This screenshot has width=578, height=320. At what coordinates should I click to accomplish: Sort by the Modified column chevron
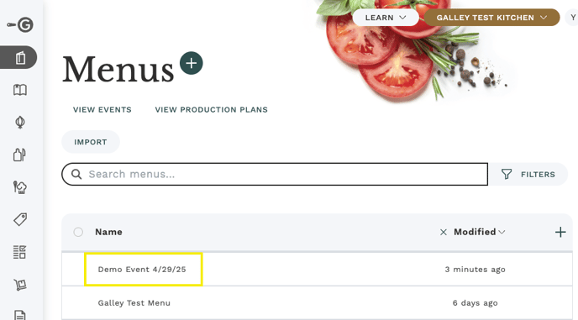tap(502, 232)
